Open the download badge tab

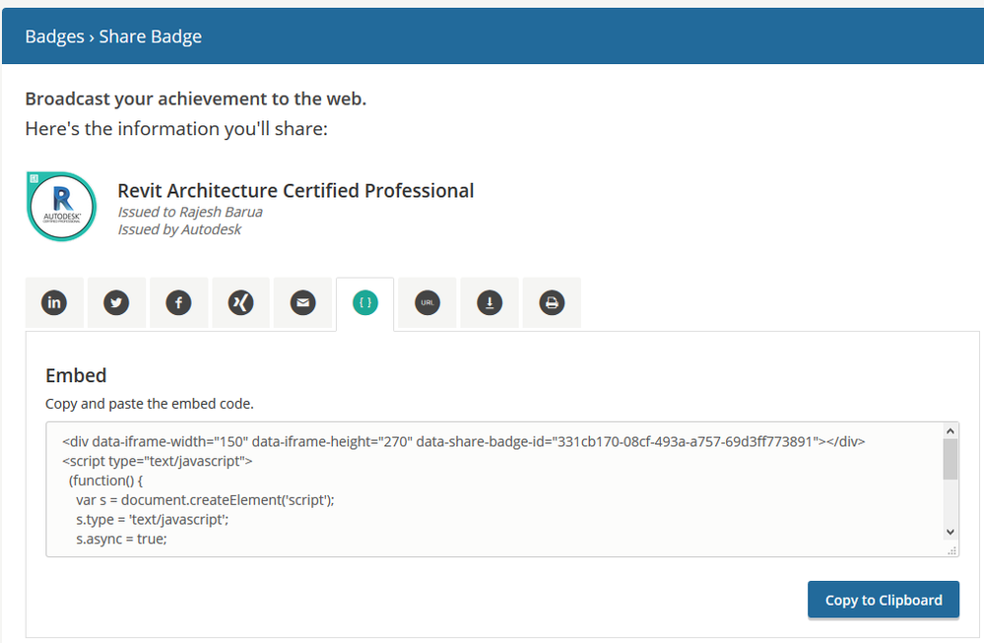coord(490,303)
